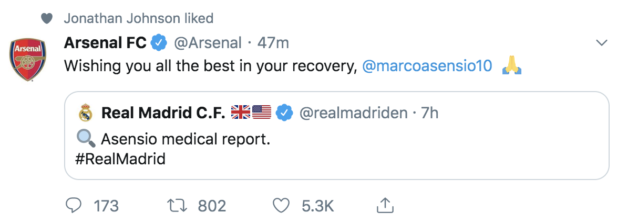Click the @Arsenal handle
This screenshot has height=224, width=617.
click(x=208, y=43)
